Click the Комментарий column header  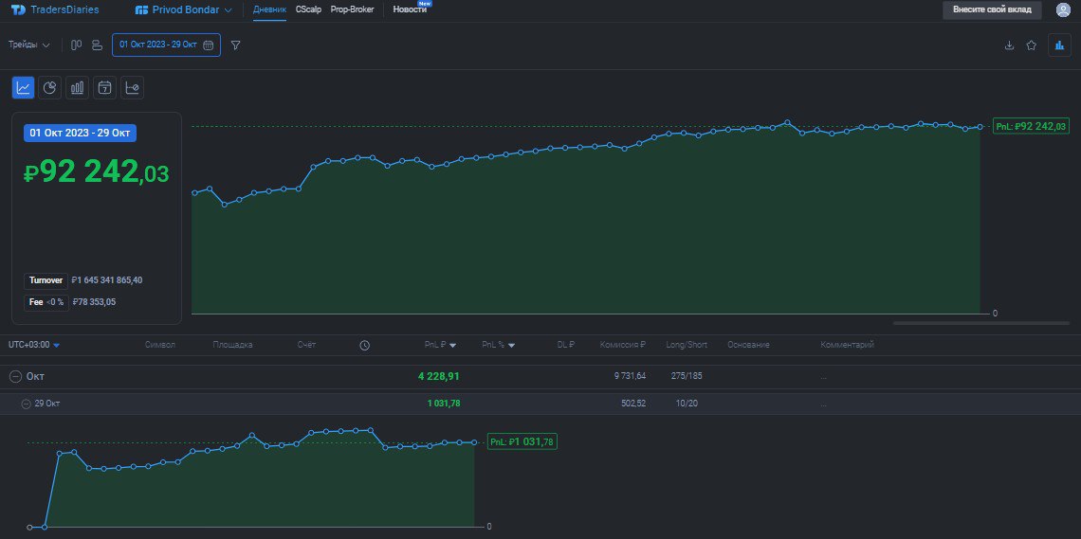point(848,345)
